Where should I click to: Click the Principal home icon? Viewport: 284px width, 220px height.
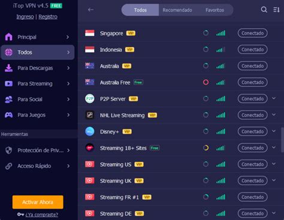8,37
